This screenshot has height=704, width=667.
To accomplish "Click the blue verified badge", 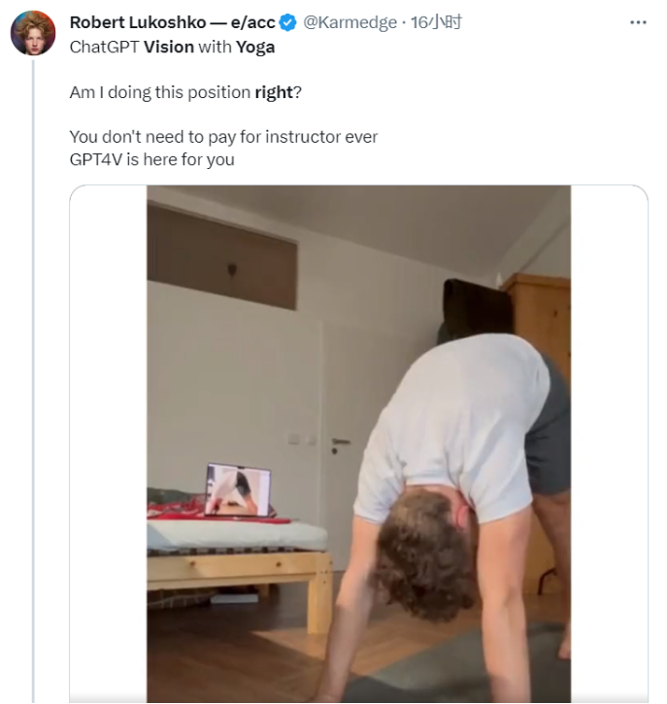I will click(x=288, y=22).
